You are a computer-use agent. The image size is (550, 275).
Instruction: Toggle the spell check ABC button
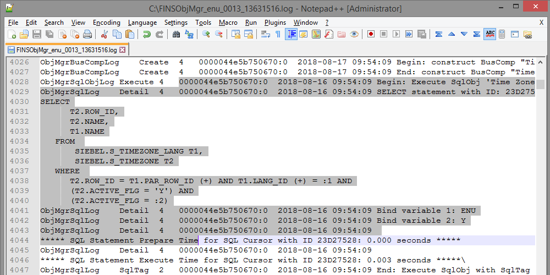[x=490, y=34]
